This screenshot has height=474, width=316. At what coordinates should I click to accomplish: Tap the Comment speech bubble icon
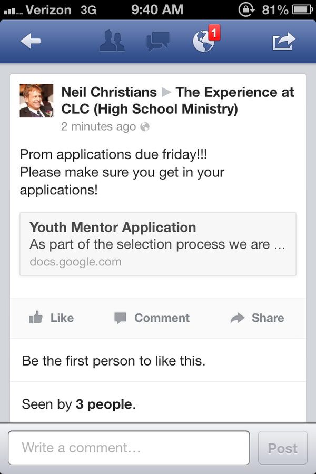click(120, 318)
